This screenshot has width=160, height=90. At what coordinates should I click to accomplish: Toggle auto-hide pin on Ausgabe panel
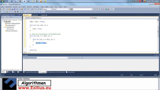coord(156,55)
